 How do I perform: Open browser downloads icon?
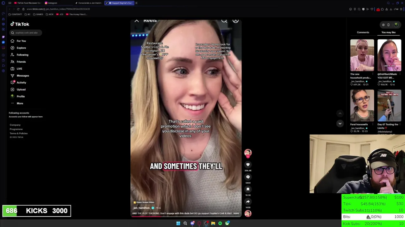[x=391, y=9]
